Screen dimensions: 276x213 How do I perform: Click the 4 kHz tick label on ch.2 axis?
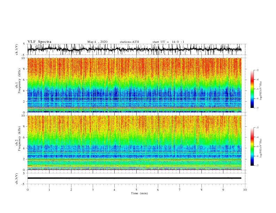pyautogui.click(x=24, y=148)
